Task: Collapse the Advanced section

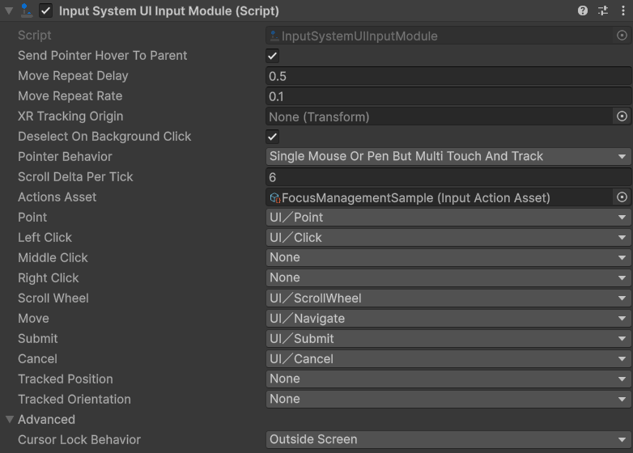Action: click(10, 419)
